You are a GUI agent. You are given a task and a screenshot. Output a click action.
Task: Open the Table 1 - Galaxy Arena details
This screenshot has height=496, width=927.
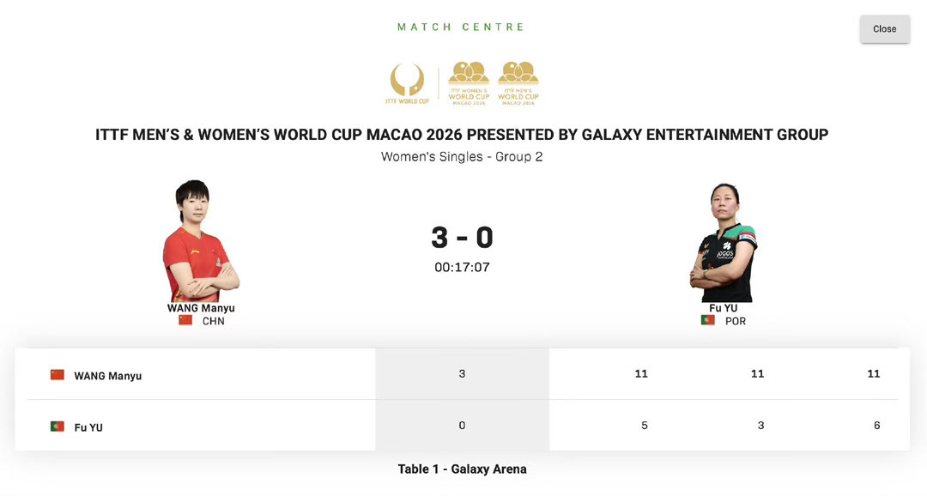(461, 469)
